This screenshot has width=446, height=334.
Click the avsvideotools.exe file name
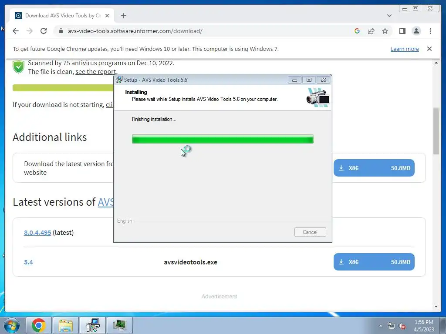click(190, 262)
